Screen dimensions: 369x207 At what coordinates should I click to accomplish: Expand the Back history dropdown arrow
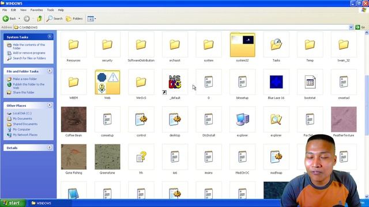click(19, 18)
